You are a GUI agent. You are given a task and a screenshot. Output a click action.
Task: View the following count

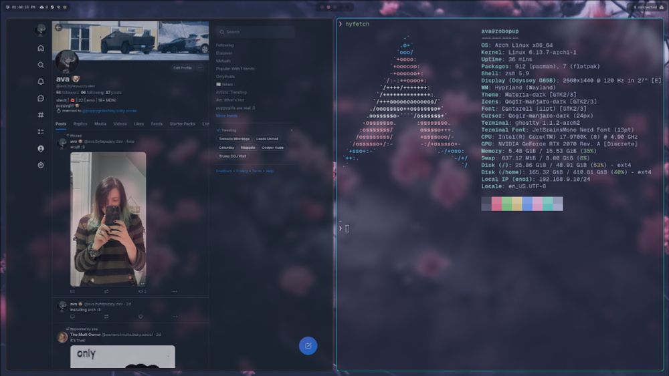coord(92,92)
